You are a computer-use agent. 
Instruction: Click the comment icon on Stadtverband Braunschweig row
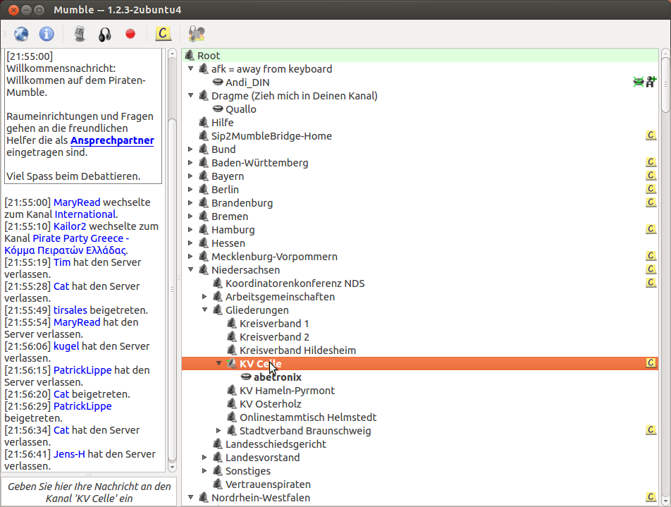coord(651,430)
